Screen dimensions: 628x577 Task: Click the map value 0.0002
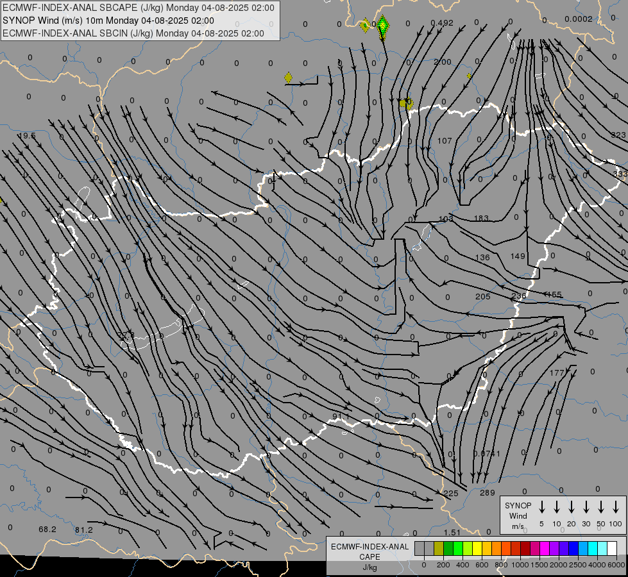pos(579,19)
